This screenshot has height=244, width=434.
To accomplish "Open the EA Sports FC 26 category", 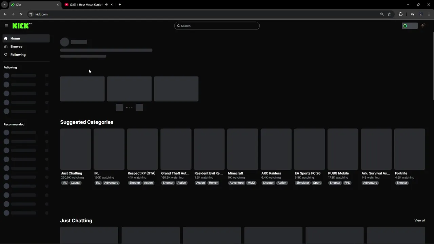I will point(308,173).
